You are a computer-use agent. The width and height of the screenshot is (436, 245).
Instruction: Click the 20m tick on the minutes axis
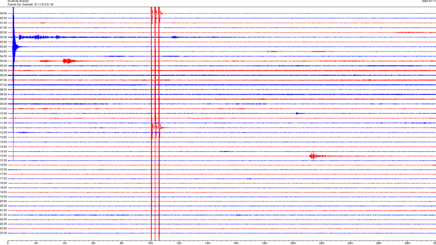tap(293, 243)
